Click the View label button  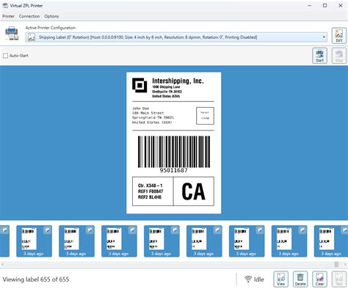281,279
